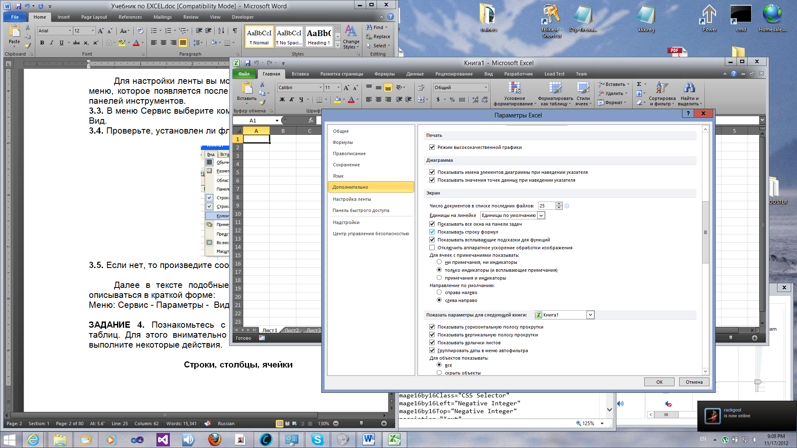Click Excel's Найти и выделить icon
Screen dimensions: 797x448
pos(689,88)
